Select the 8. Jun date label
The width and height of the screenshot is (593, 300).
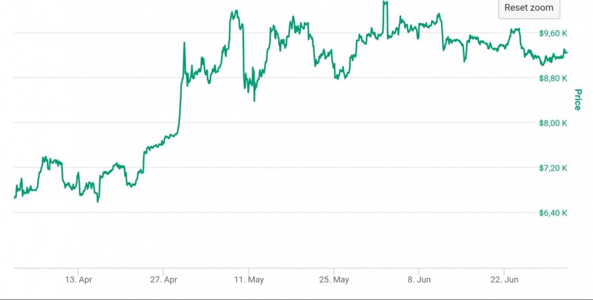point(419,280)
